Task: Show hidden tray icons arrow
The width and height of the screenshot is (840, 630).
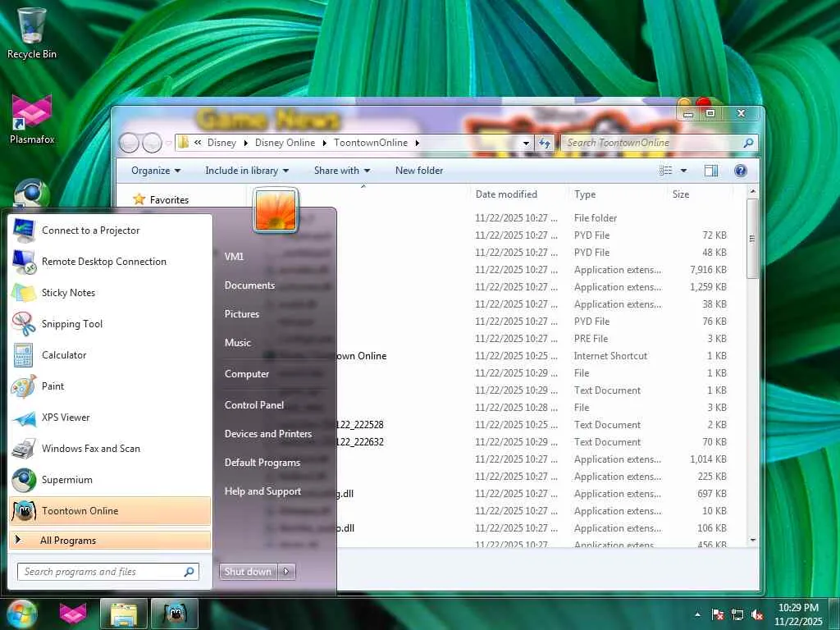Action: 697,614
